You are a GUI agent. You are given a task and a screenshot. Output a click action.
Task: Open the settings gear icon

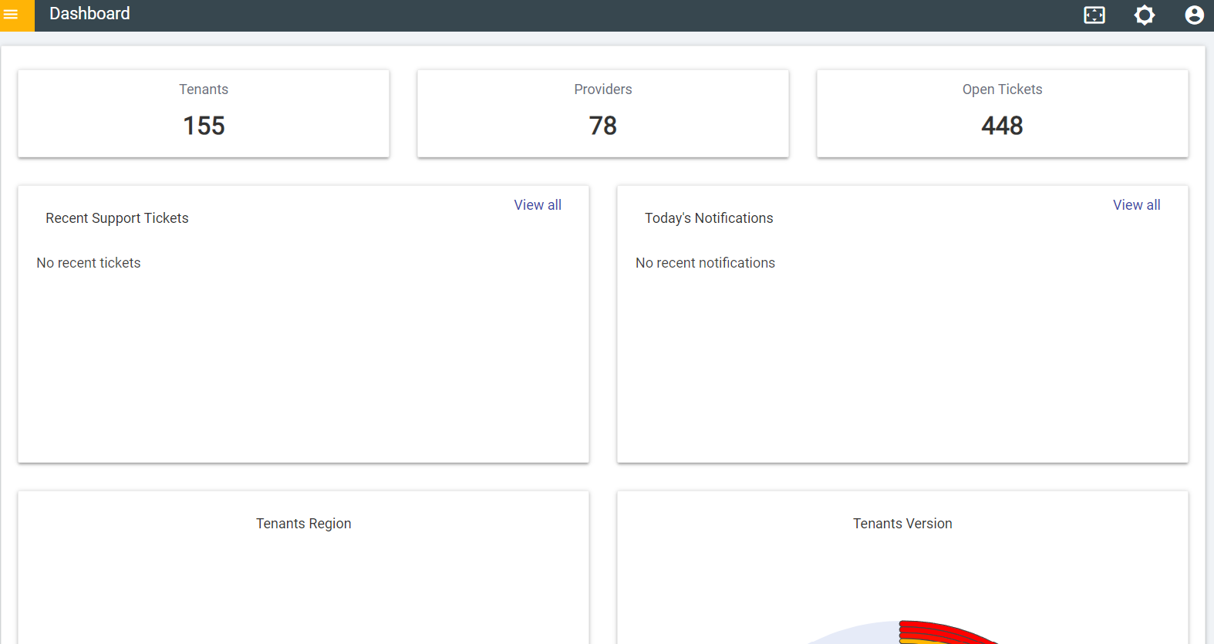(x=1145, y=15)
